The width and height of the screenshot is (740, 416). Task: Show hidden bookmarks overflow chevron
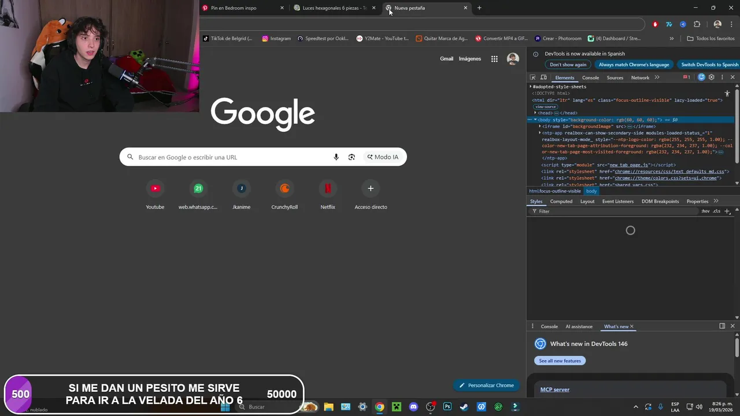(x=672, y=39)
